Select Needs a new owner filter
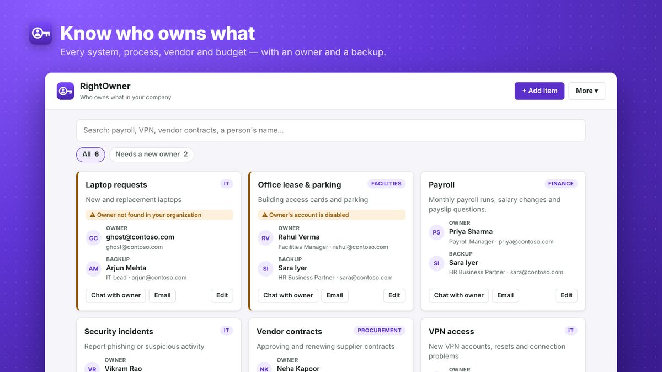The height and width of the screenshot is (372, 662). click(x=151, y=155)
